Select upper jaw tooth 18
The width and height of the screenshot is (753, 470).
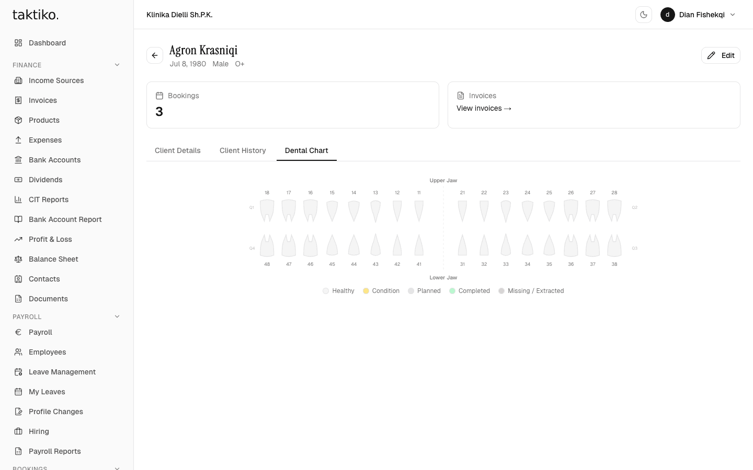click(x=267, y=210)
